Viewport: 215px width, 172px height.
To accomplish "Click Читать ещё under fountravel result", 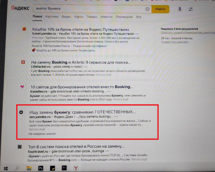I will pyautogui.click(x=139, y=159).
